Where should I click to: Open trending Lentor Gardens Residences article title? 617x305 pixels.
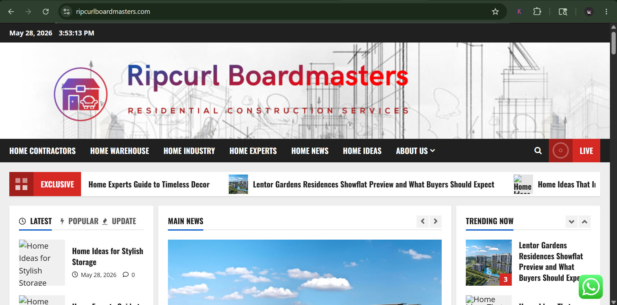coord(551,262)
